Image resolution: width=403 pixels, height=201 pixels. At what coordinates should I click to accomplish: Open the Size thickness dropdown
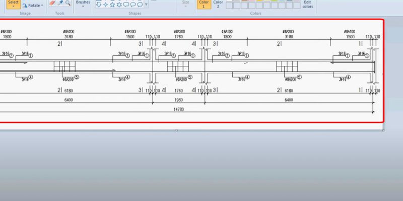[186, 5]
